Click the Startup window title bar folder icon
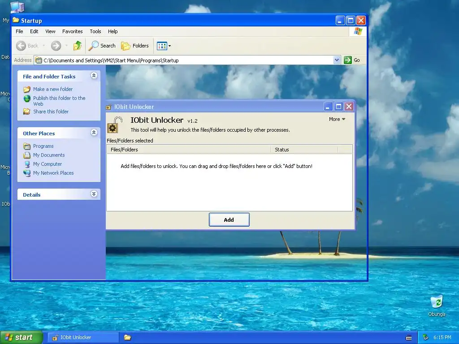 (x=16, y=20)
